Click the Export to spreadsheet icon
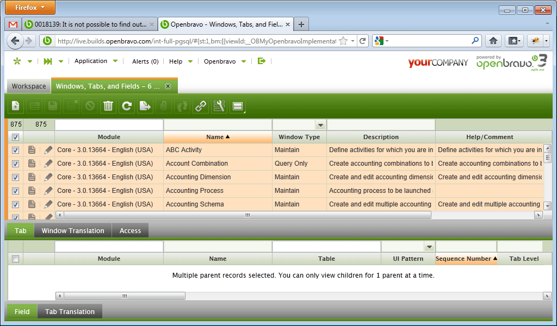Image resolution: width=557 pixels, height=326 pixels. (x=145, y=106)
